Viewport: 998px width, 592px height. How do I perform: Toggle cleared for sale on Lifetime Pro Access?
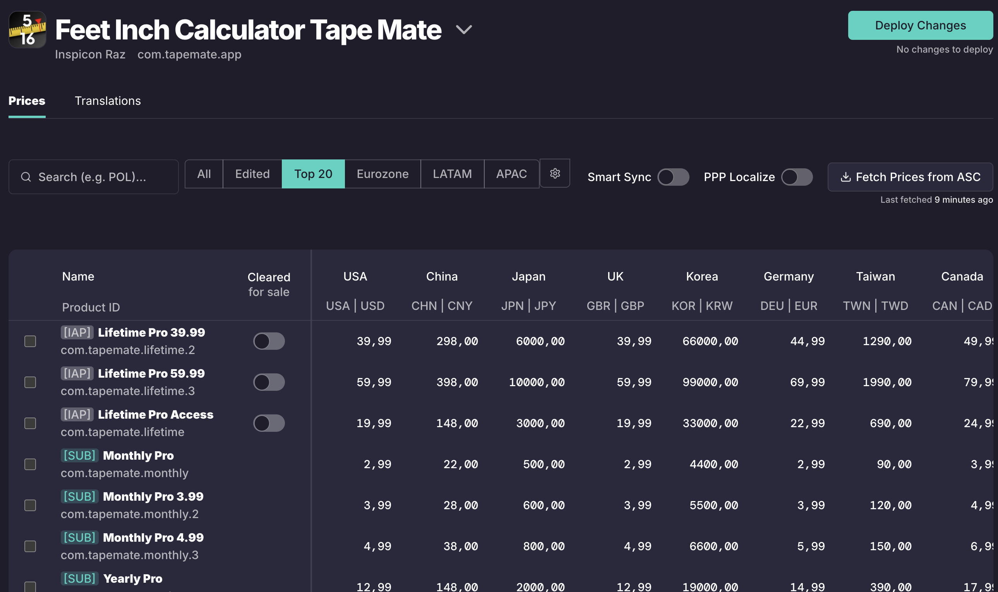pos(269,423)
